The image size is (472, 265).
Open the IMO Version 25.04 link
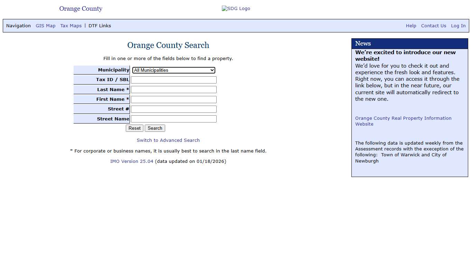(x=132, y=161)
